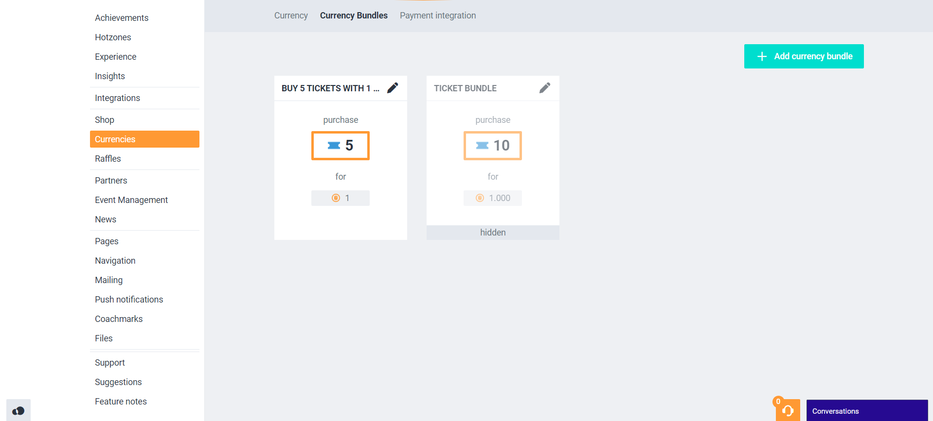Click the coin icon next to 1.000

coord(480,198)
